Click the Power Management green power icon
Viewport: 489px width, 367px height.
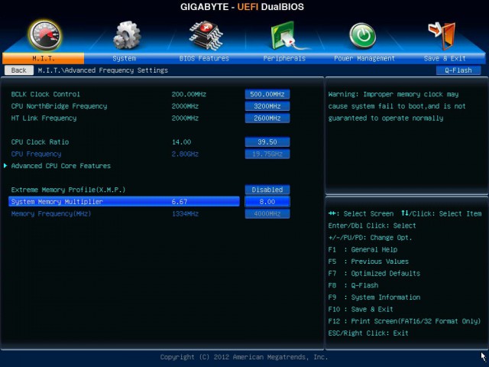363,36
